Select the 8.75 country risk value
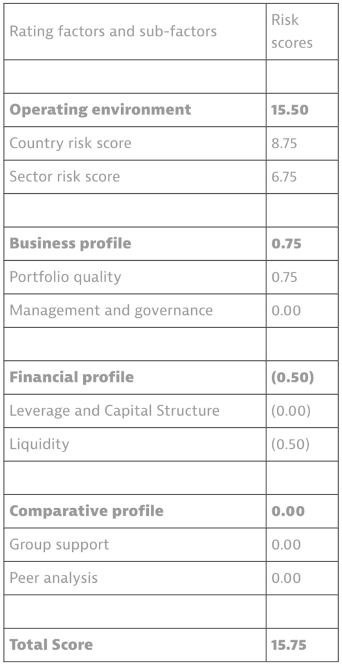The height and width of the screenshot is (666, 342). tap(283, 143)
